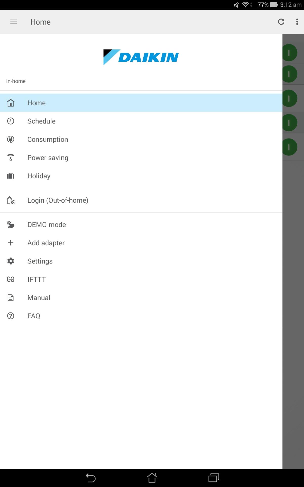Open the Login (Out-of-home) entry

coord(141,200)
